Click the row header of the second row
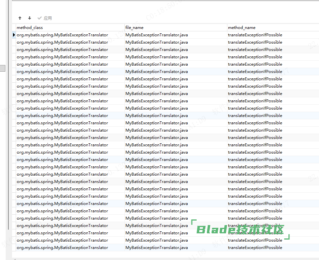Viewport: 319px width, 260px height. point(14,42)
